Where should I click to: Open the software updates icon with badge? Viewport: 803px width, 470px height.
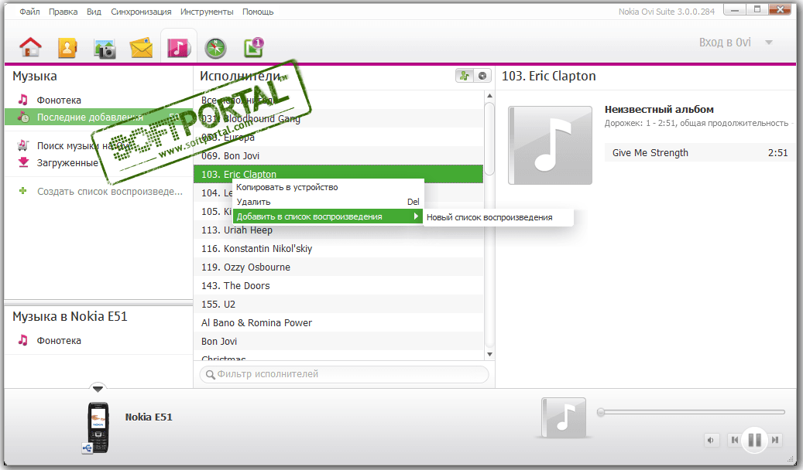click(x=253, y=47)
